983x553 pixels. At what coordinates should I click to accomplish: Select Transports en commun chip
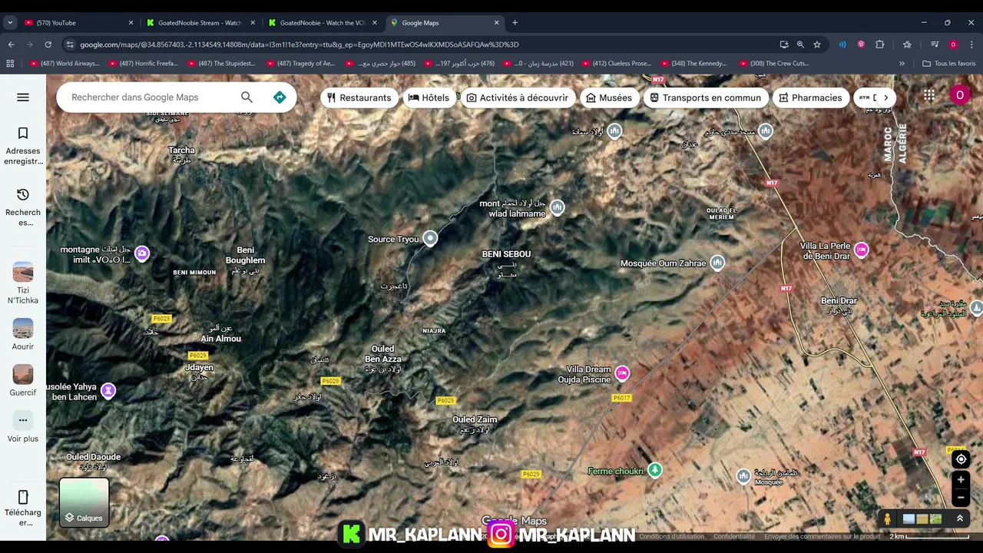pyautogui.click(x=705, y=98)
